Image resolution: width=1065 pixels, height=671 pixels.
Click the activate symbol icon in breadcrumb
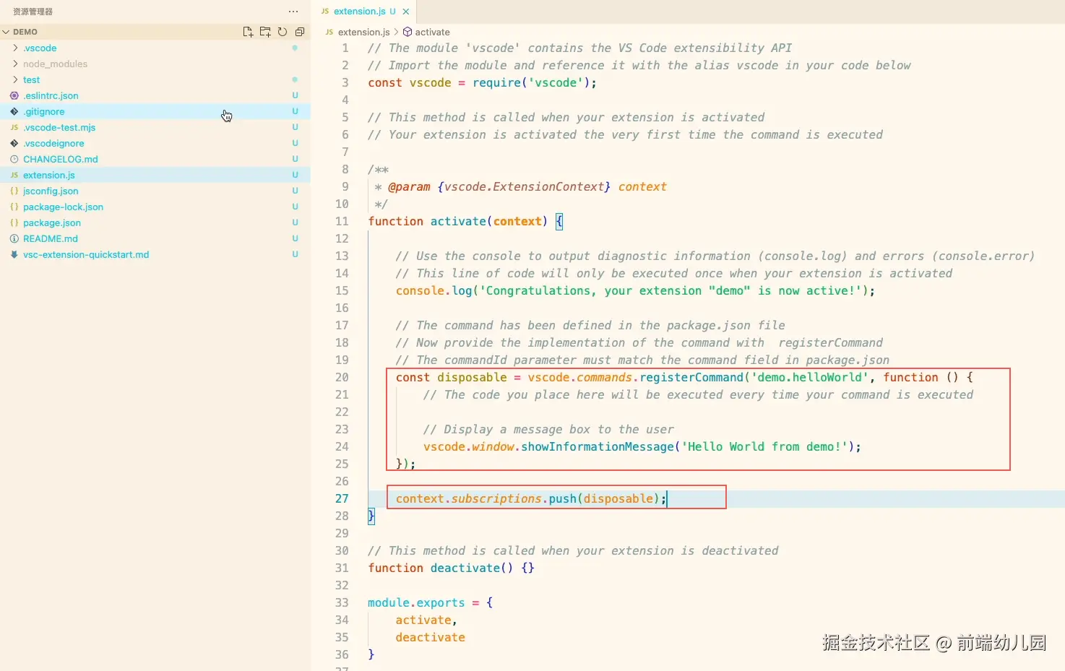click(408, 32)
